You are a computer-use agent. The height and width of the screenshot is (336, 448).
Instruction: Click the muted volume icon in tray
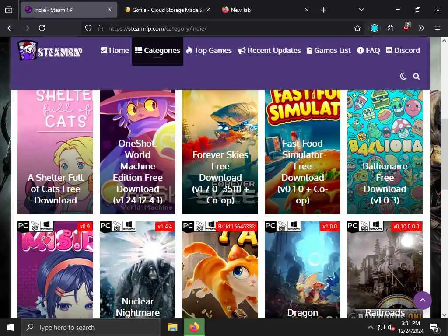391,328
